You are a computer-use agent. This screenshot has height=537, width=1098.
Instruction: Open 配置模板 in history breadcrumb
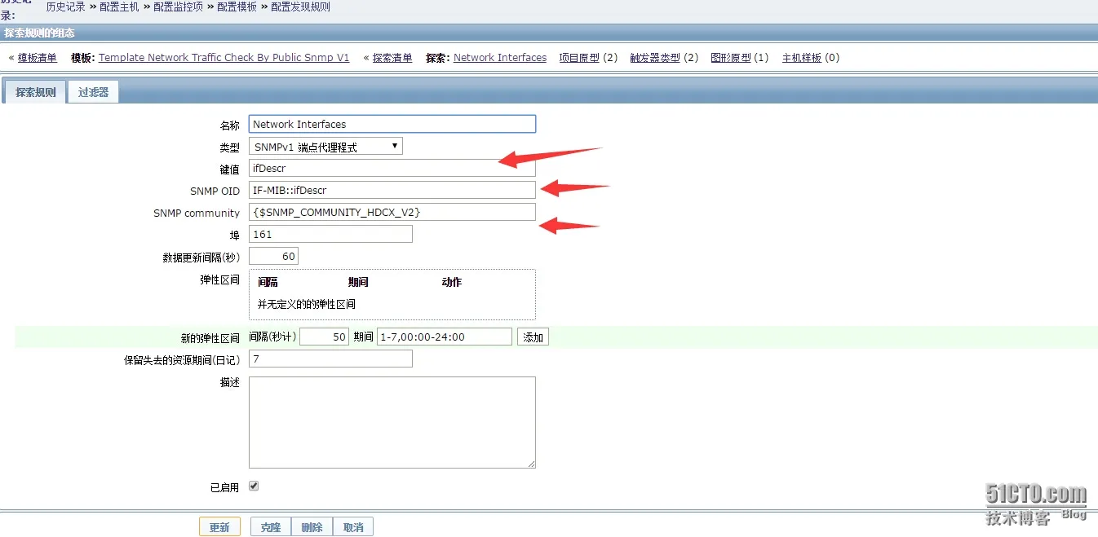237,7
